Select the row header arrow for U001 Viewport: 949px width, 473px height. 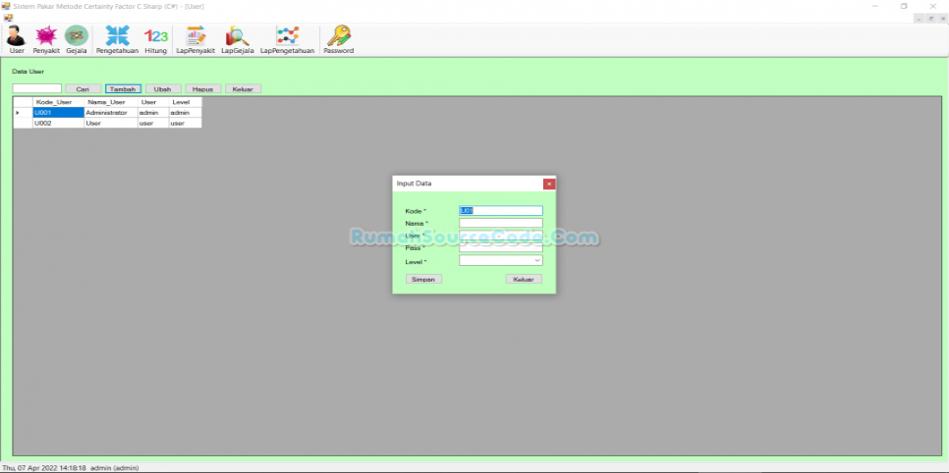tap(23, 113)
